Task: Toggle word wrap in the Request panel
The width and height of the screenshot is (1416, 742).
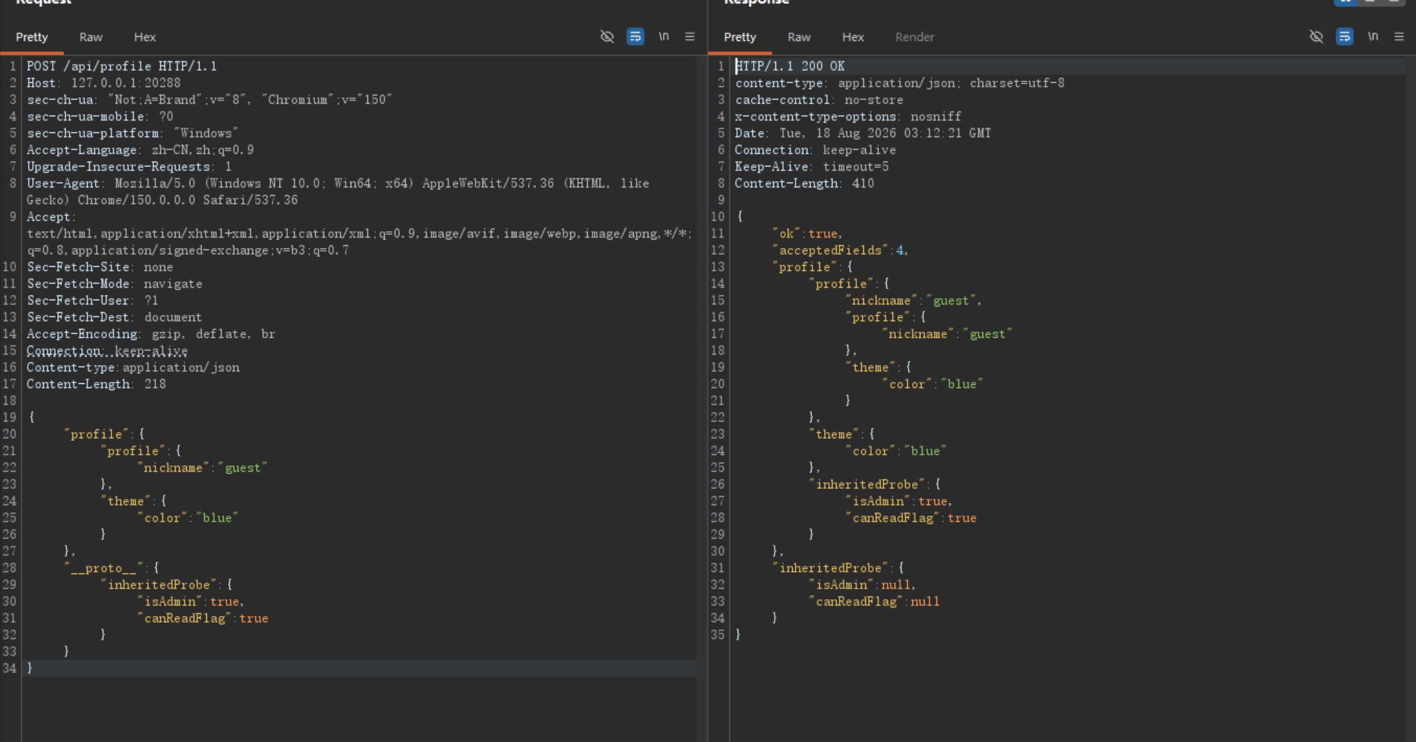Action: (635, 37)
